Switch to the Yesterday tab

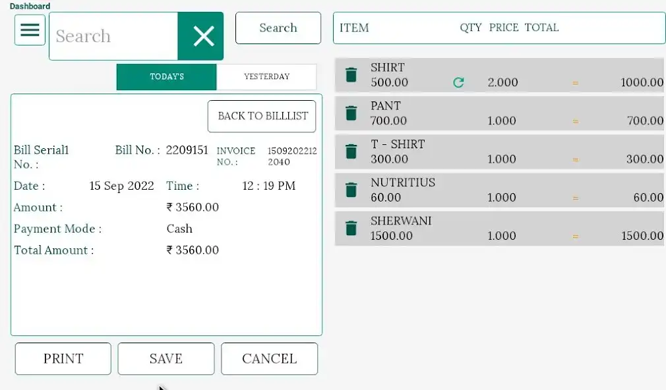(x=266, y=77)
